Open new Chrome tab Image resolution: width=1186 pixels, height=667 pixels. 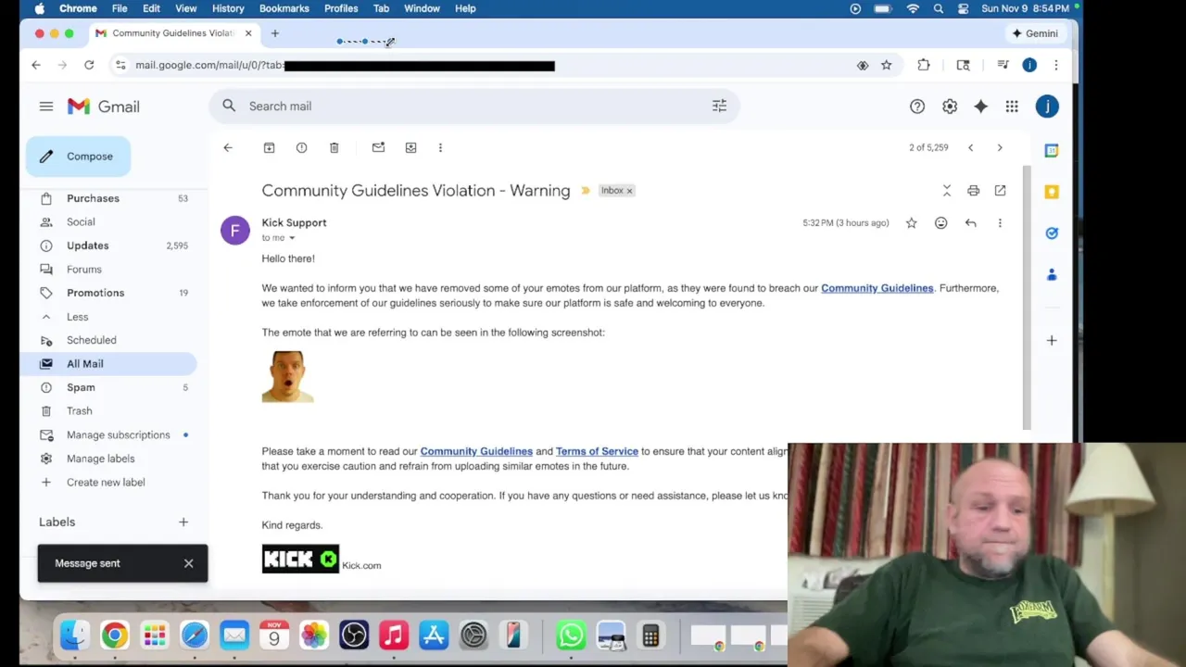[x=274, y=33]
